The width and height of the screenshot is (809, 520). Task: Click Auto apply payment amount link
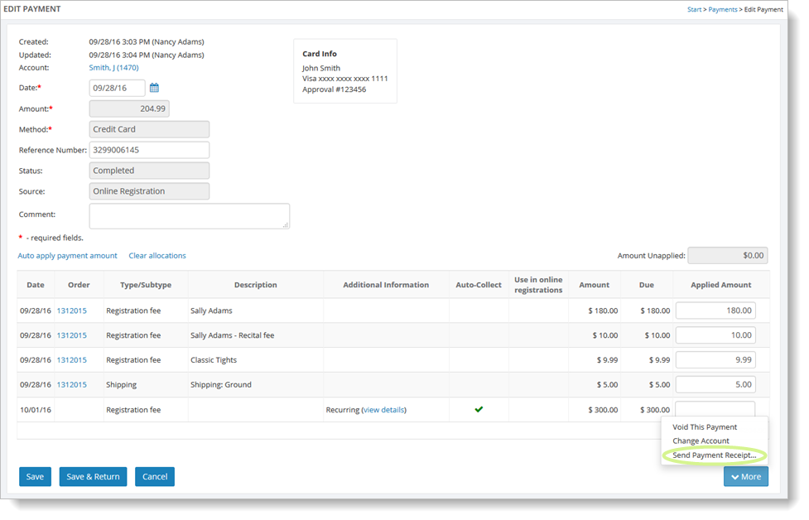click(x=67, y=256)
